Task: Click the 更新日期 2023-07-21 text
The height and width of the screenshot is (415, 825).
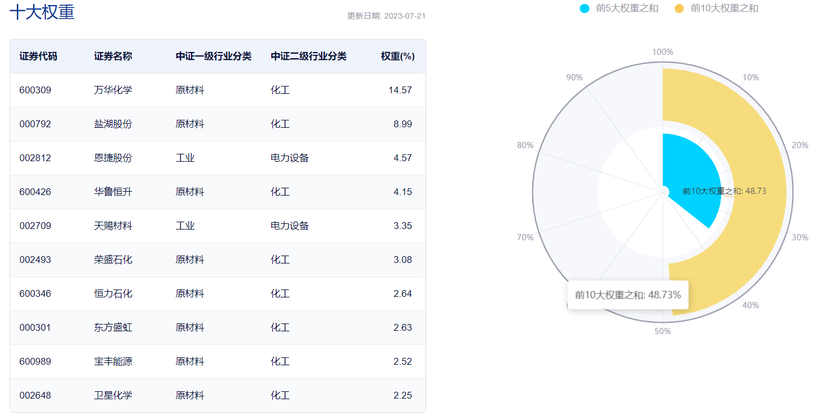Action: (386, 16)
